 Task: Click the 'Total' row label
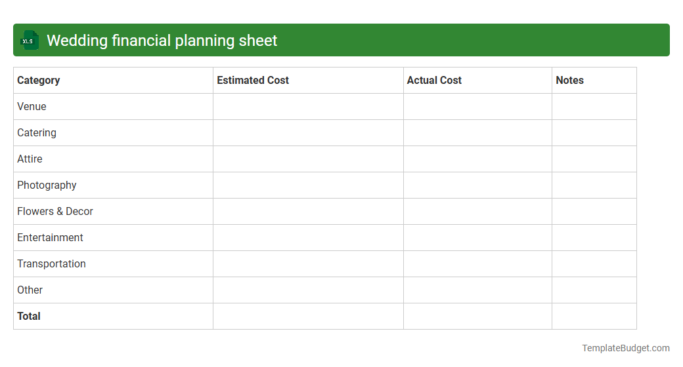[29, 316]
